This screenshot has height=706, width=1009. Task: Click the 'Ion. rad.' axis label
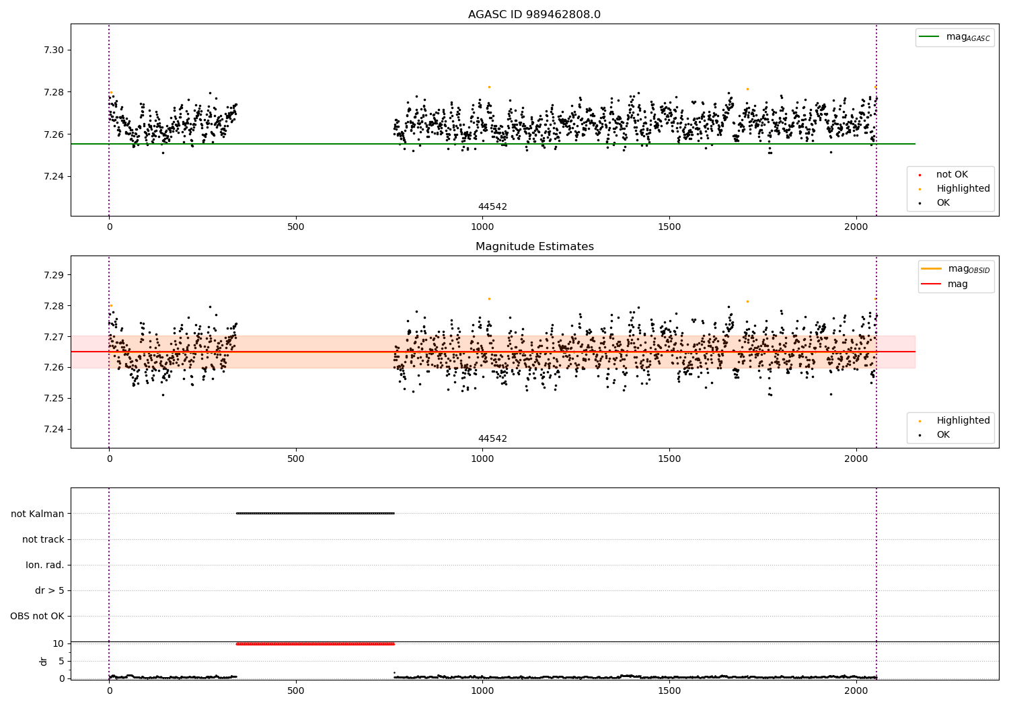[x=45, y=565]
